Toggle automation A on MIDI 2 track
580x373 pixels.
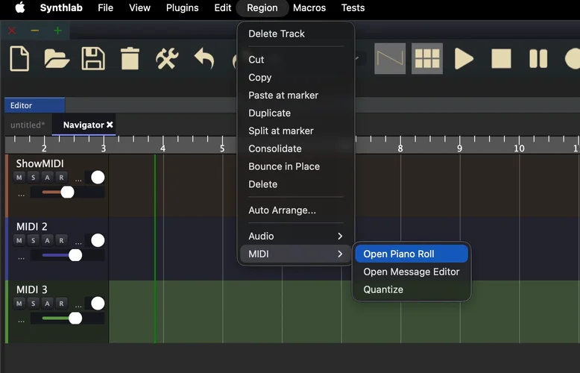click(48, 240)
